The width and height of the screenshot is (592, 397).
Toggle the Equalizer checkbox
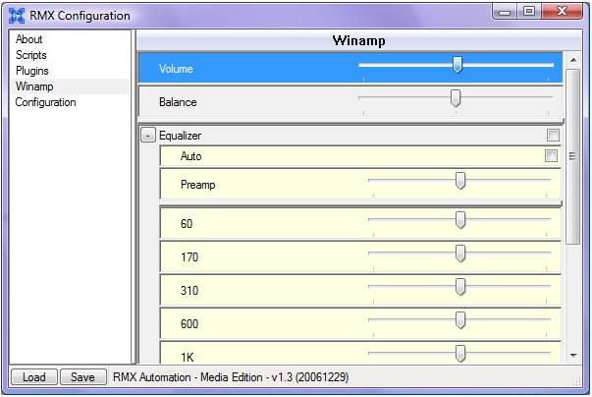(x=553, y=136)
